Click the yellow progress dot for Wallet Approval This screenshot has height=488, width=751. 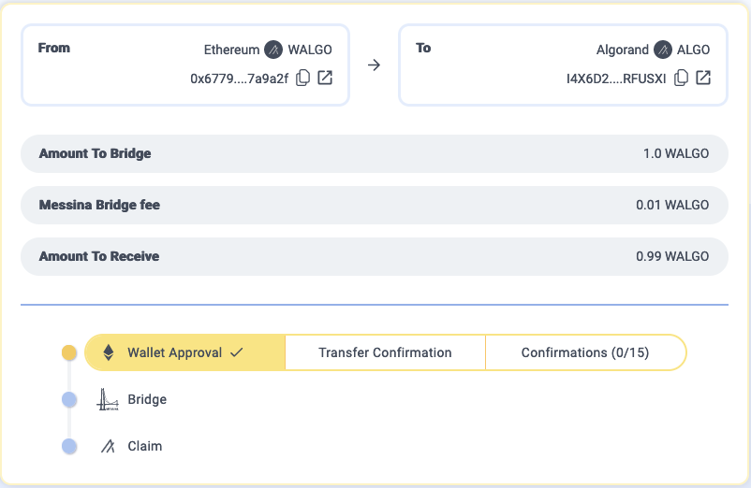coord(69,352)
